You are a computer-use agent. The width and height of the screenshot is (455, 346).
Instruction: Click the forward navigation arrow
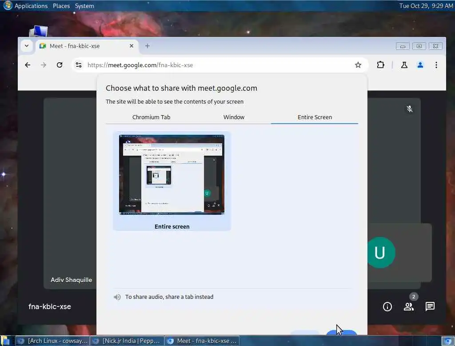(x=44, y=65)
